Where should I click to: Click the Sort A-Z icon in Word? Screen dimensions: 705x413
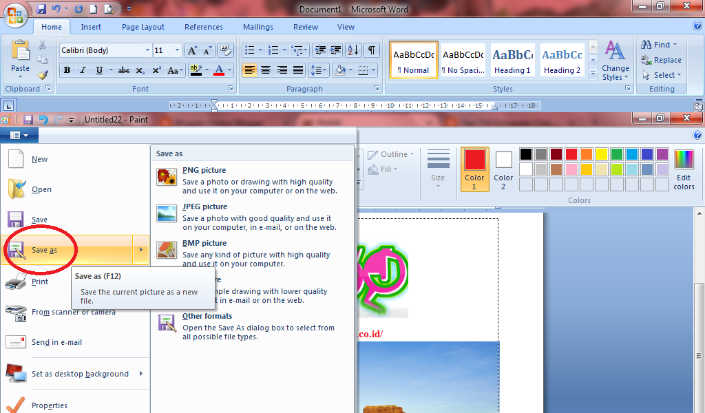click(x=353, y=50)
